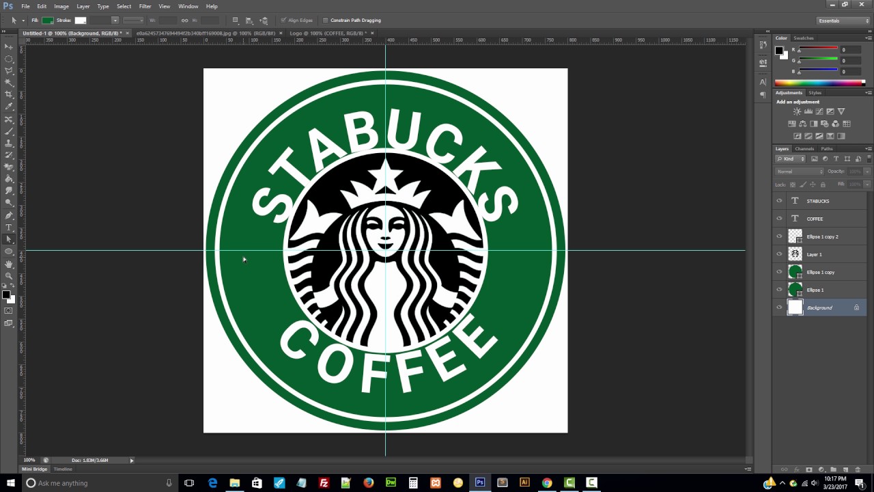Screen dimensions: 874x492
Task: Select the Brush tool
Action: [x=9, y=131]
